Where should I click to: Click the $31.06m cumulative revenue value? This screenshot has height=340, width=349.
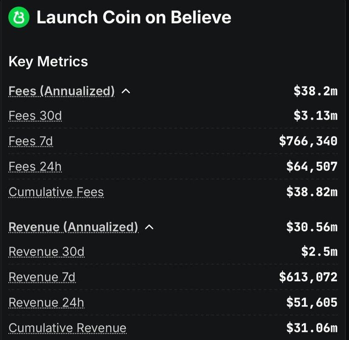tap(312, 328)
